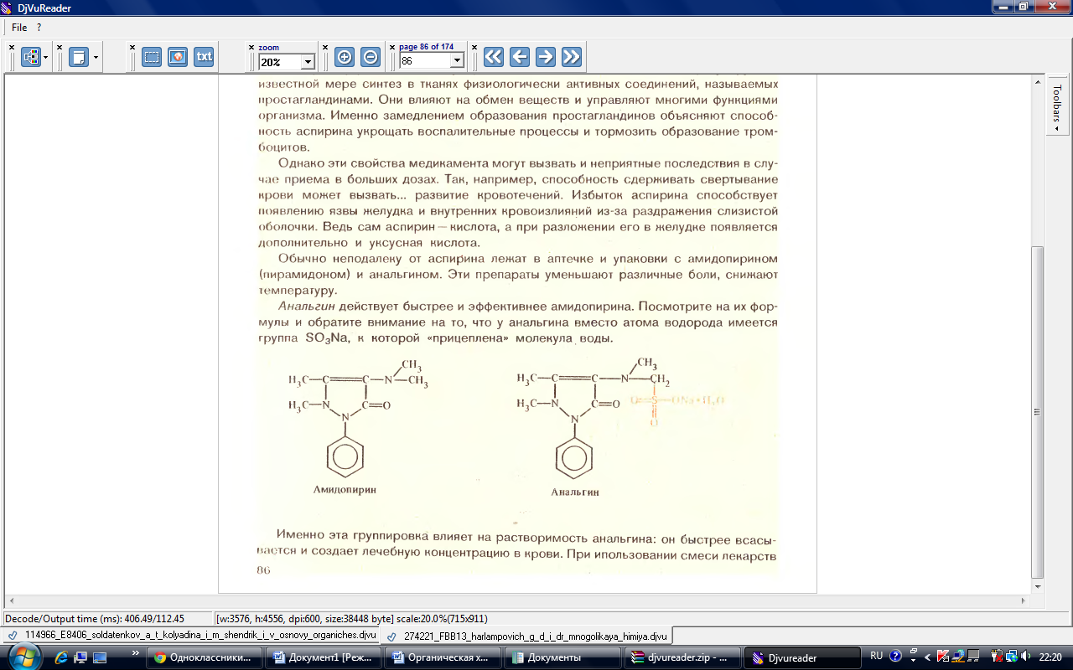Screen dimensions: 1073x670
Task: Open the zoom percentage combo box arrow
Action: pyautogui.click(x=308, y=61)
